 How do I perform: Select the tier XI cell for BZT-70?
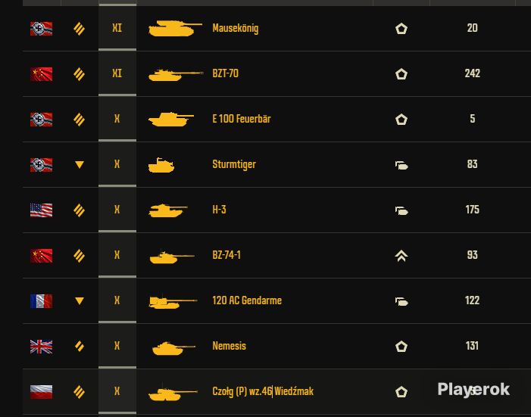(117, 73)
